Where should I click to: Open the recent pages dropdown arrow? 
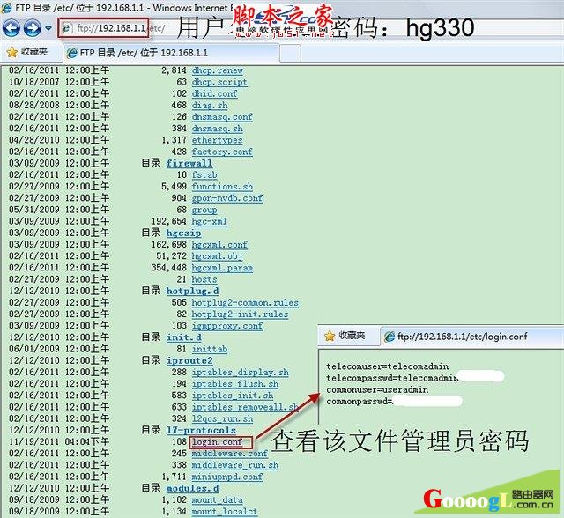(46, 29)
